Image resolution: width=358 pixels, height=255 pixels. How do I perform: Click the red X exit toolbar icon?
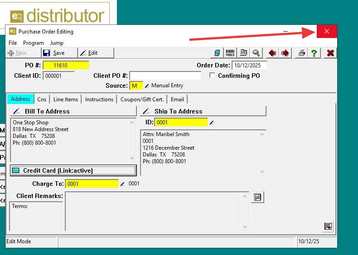(x=330, y=53)
